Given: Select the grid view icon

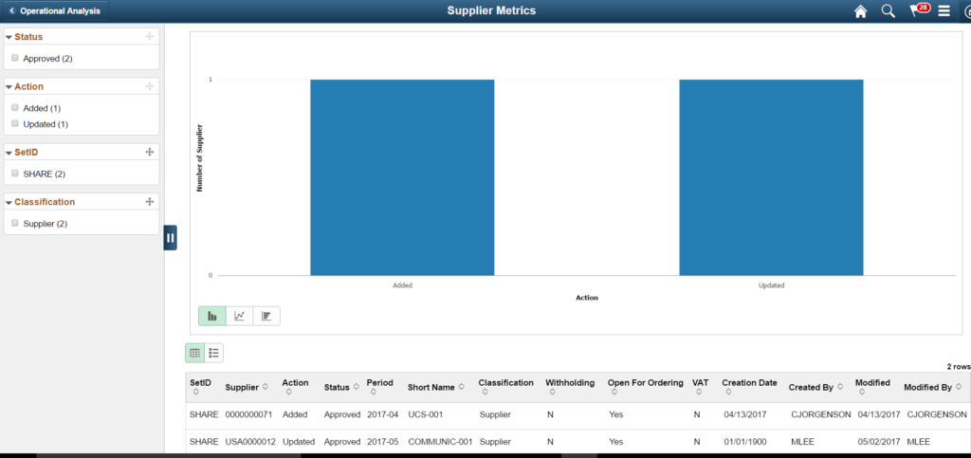Looking at the screenshot, I should click(x=195, y=353).
